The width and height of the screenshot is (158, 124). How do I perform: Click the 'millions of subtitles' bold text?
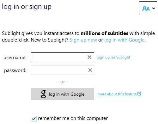tap(105, 33)
